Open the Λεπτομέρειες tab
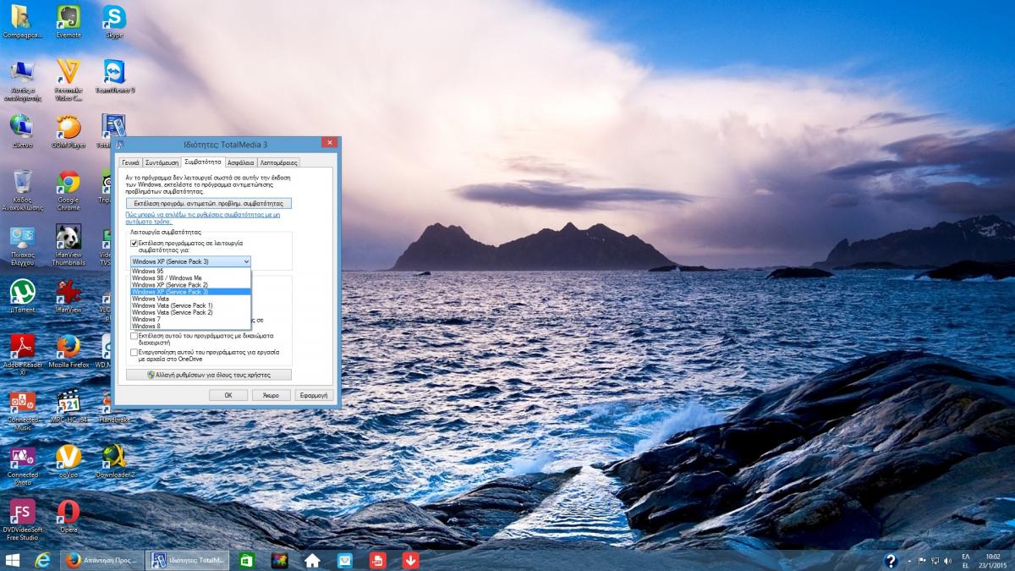 tap(278, 162)
